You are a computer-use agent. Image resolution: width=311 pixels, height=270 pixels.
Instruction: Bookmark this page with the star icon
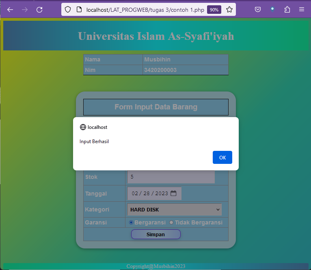229,9
